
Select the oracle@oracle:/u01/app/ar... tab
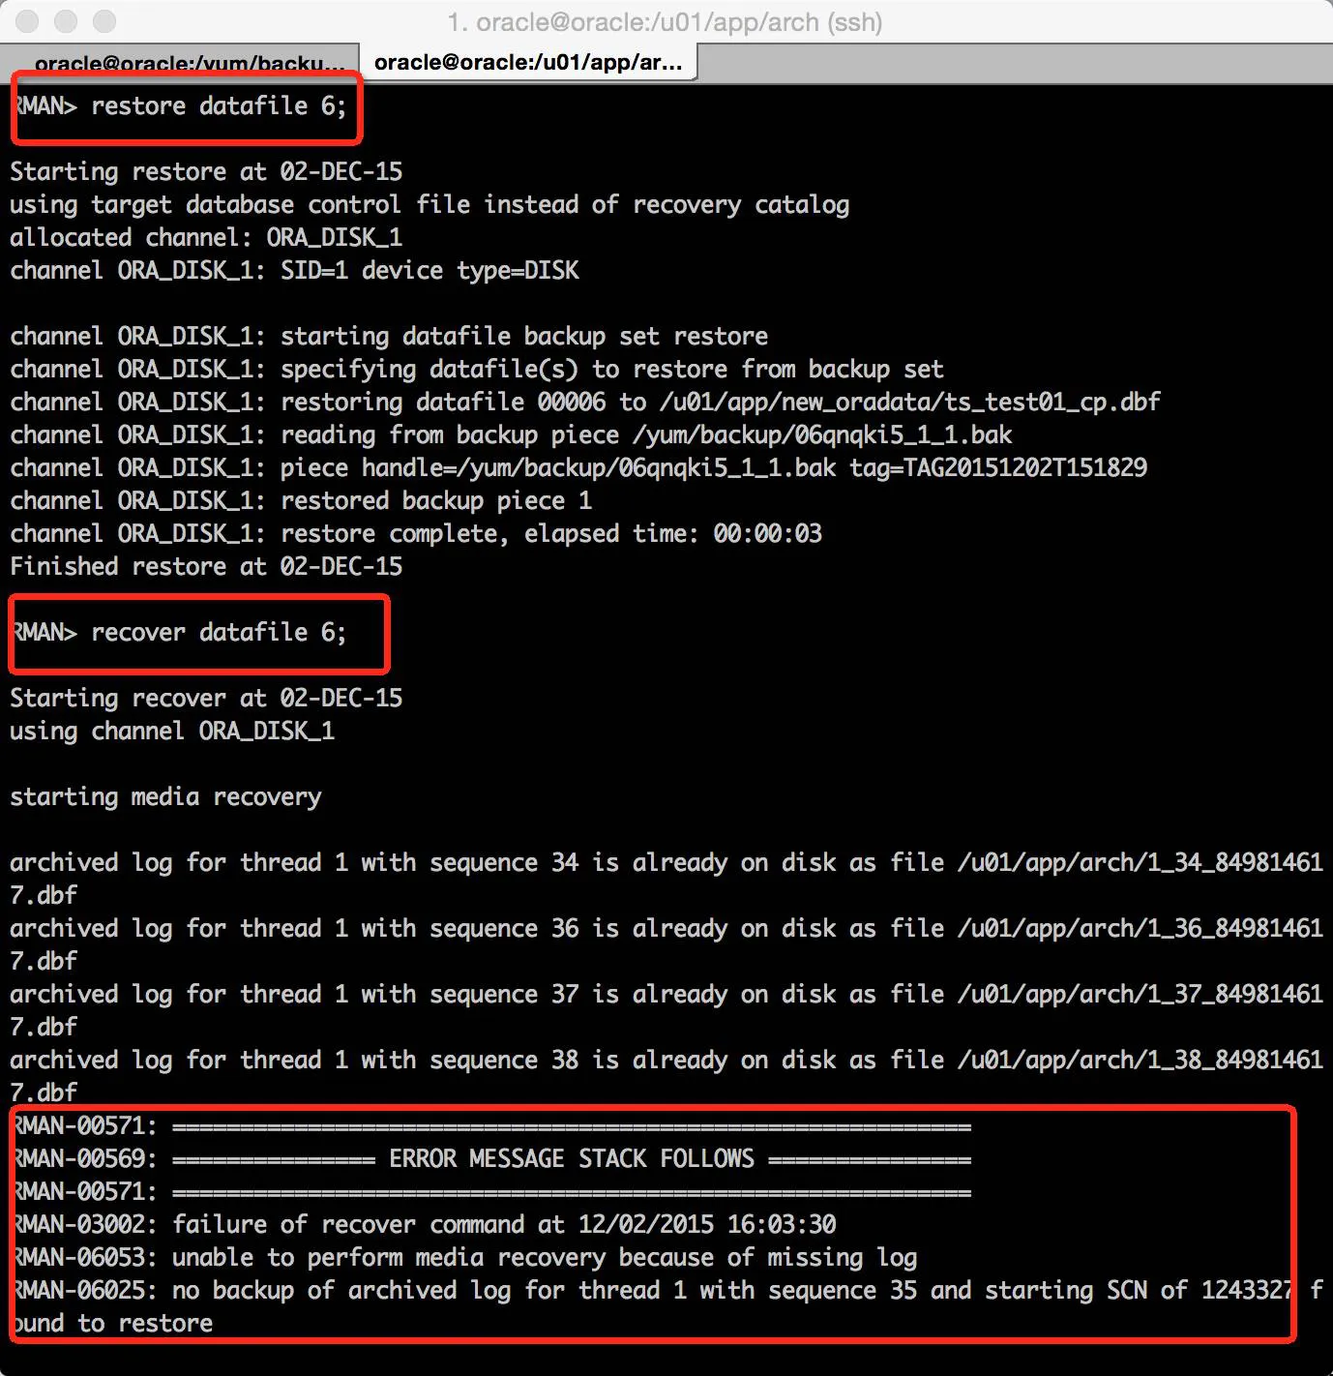point(528,63)
